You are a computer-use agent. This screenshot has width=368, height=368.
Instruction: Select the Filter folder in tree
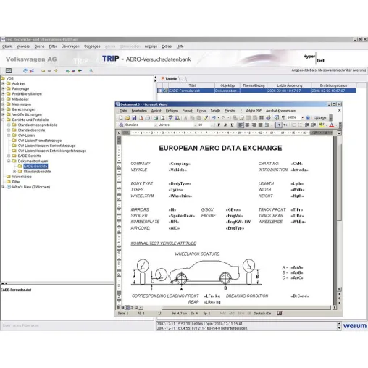[x=16, y=182]
